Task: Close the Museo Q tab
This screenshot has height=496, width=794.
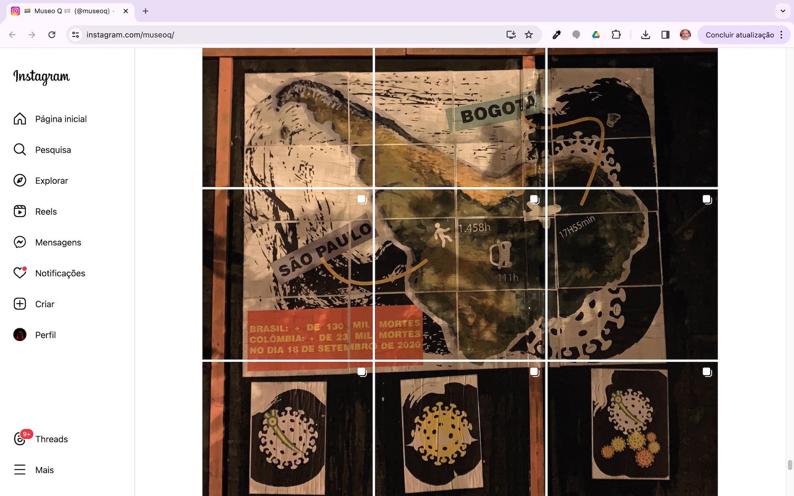Action: pos(126,11)
